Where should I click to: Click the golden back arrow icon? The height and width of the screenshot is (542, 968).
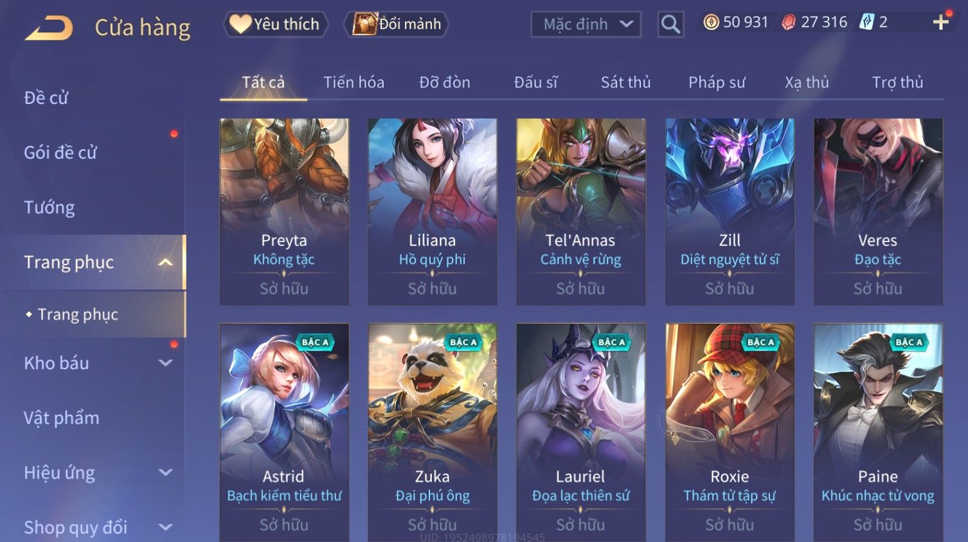(x=49, y=28)
